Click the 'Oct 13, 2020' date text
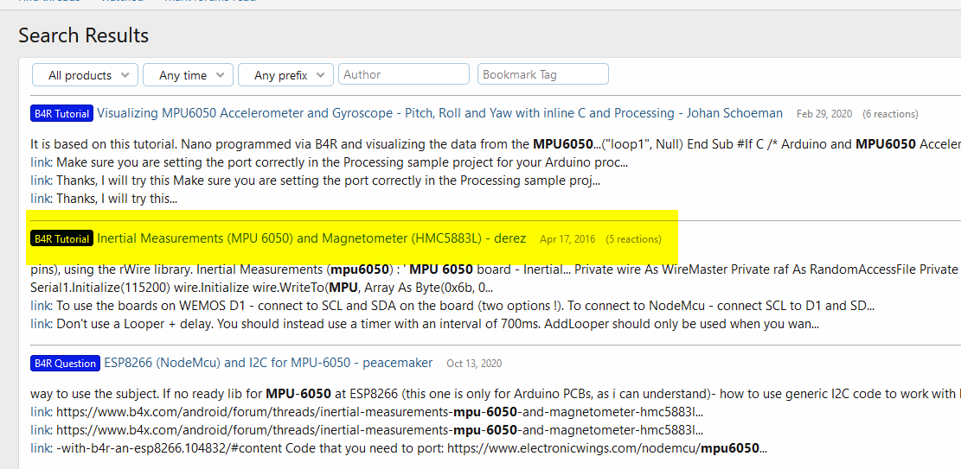 (x=474, y=364)
